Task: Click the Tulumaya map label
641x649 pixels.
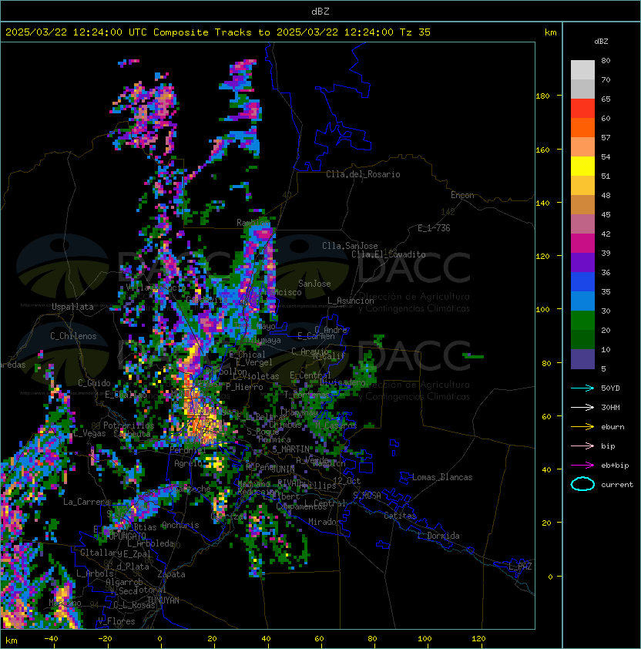Action: pos(263,340)
